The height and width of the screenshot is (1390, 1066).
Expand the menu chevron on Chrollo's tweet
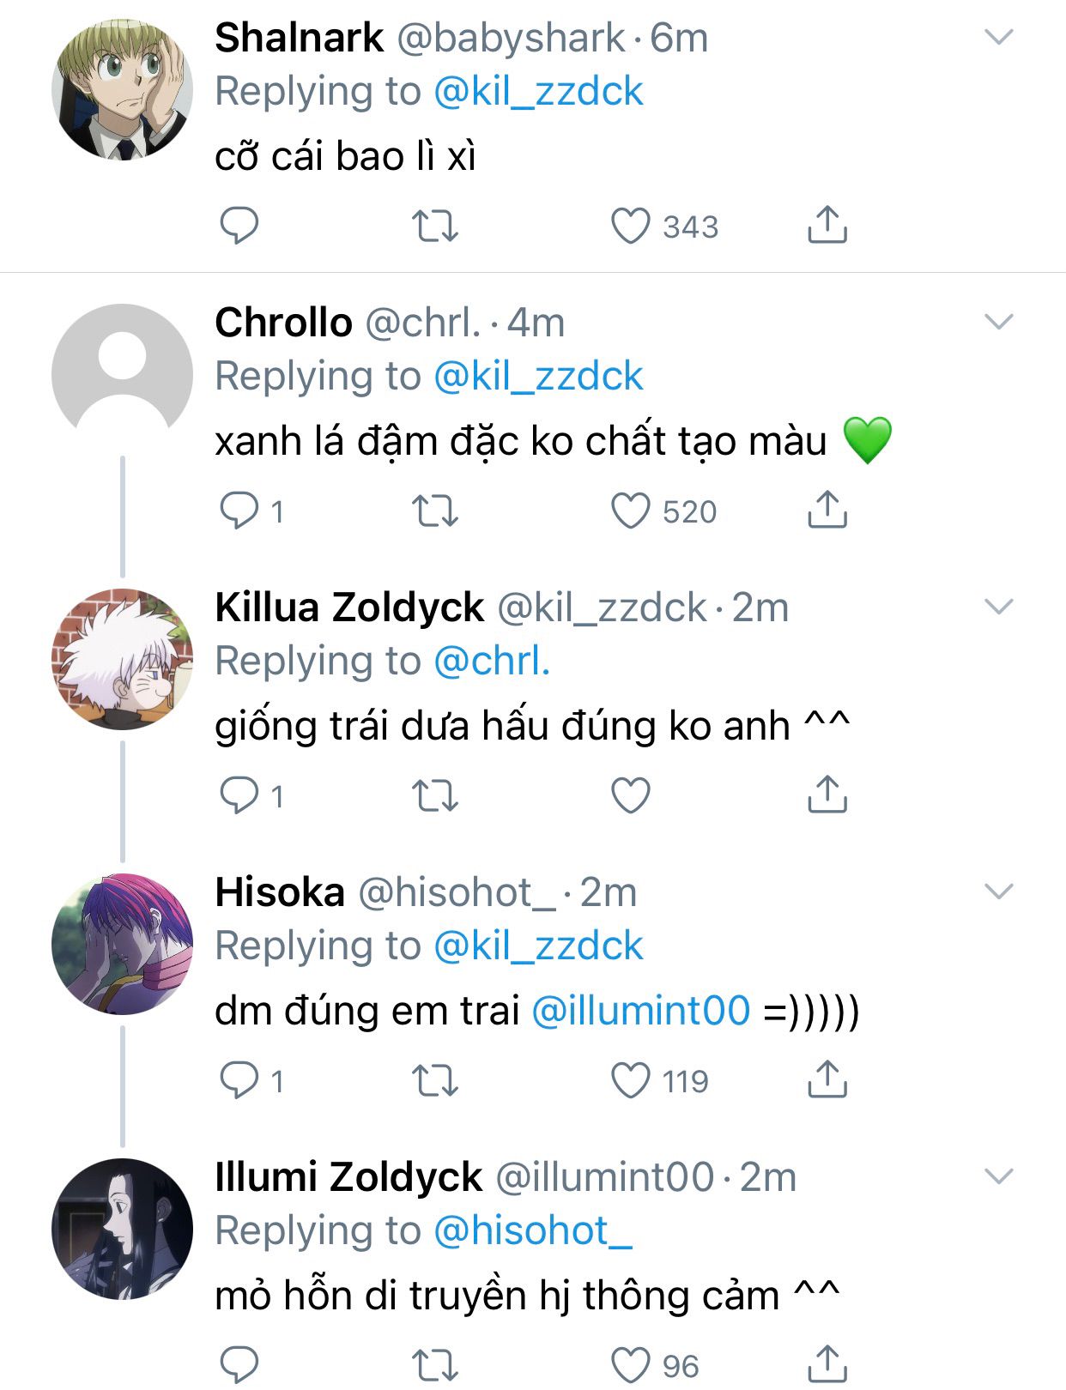[999, 322]
